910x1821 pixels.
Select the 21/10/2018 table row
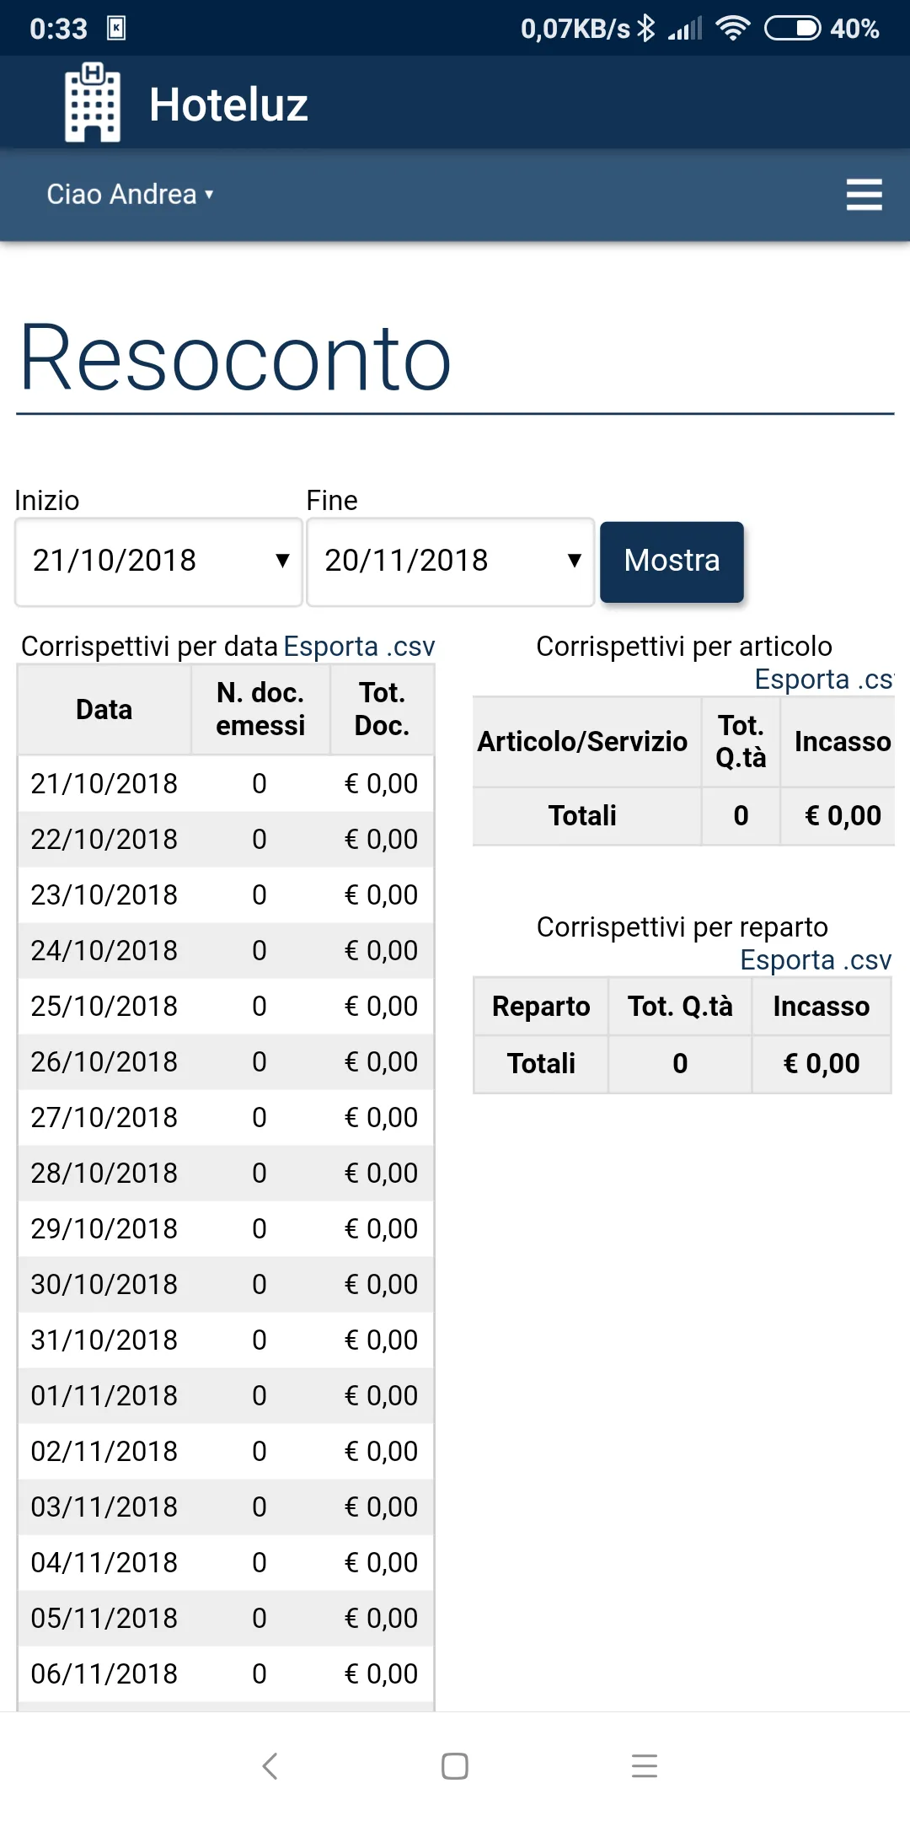(226, 784)
